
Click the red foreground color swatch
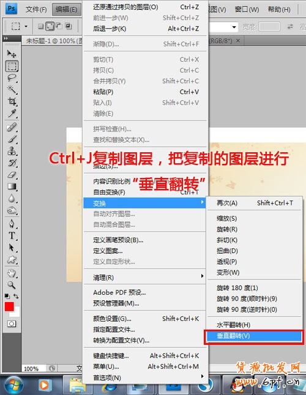(x=9, y=306)
